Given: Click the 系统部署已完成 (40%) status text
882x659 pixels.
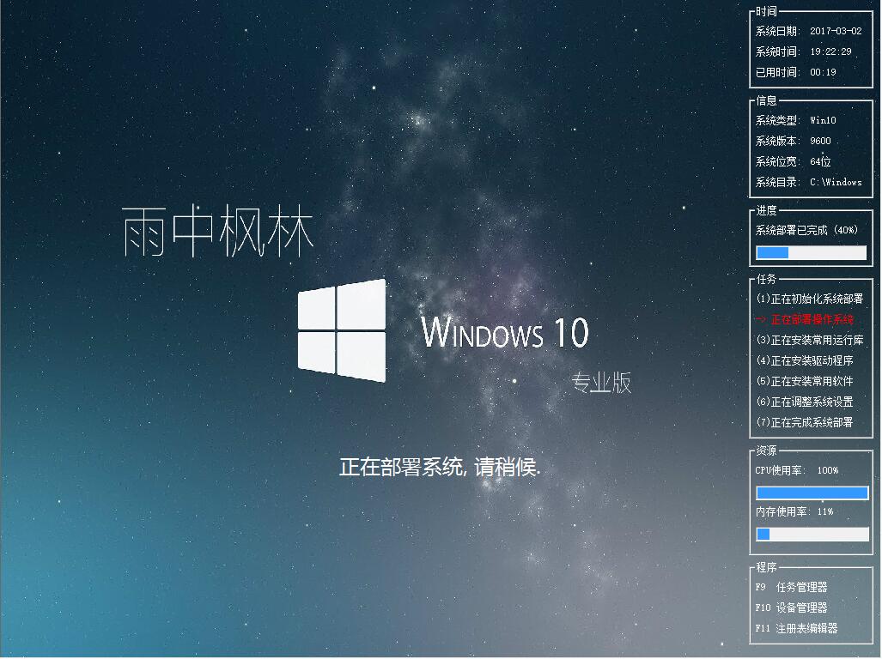Looking at the screenshot, I should [806, 230].
